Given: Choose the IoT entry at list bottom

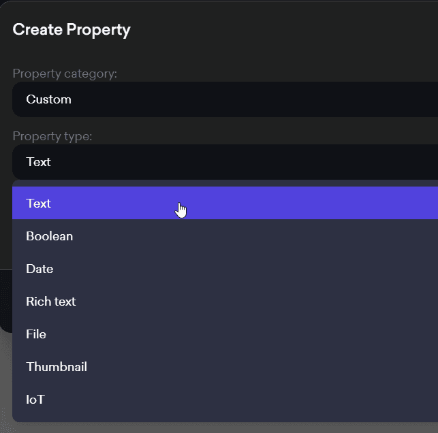Looking at the screenshot, I should 35,400.
